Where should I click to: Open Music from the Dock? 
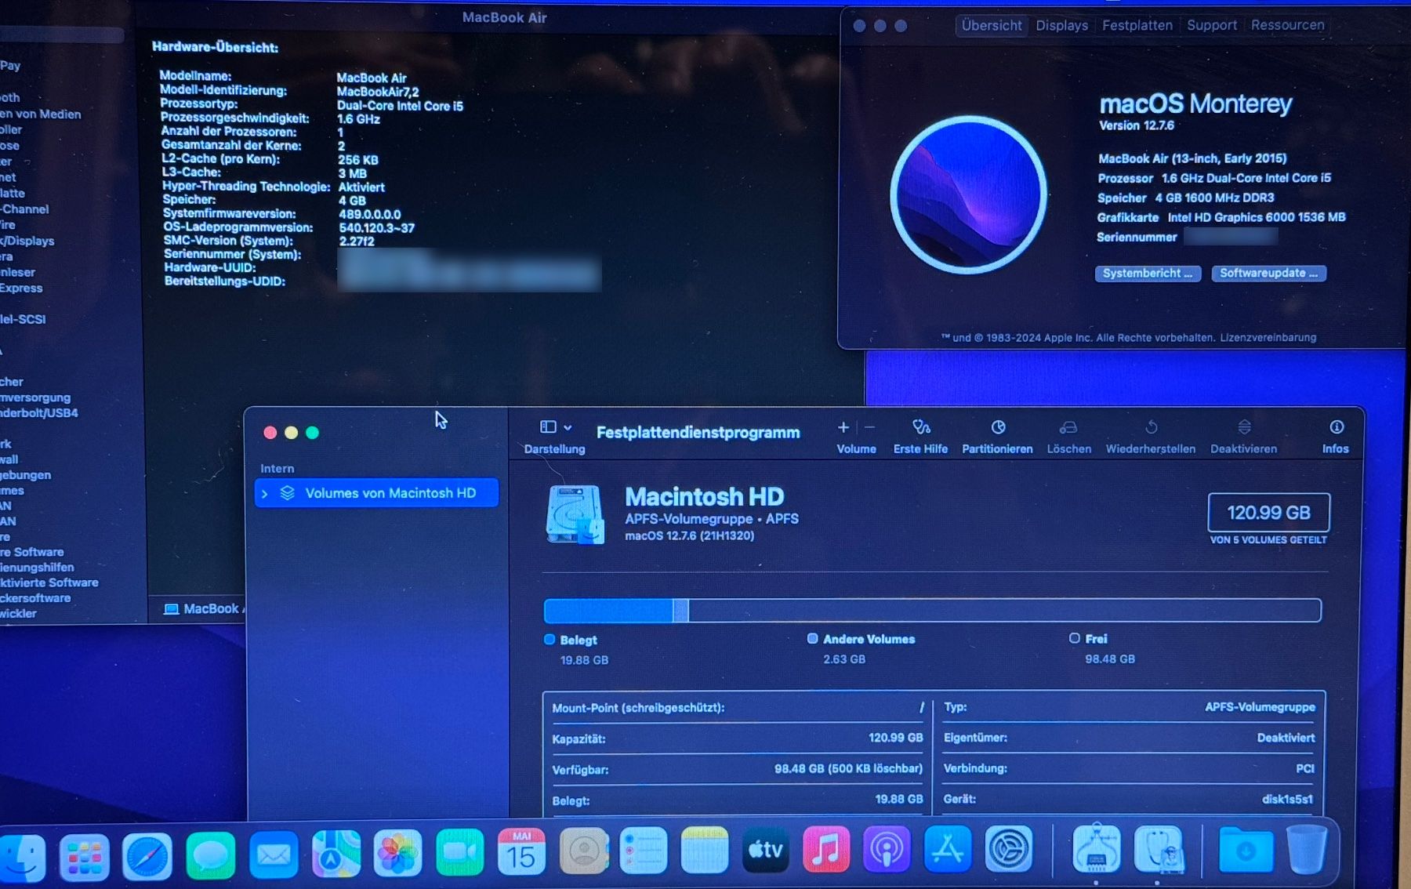coord(826,849)
